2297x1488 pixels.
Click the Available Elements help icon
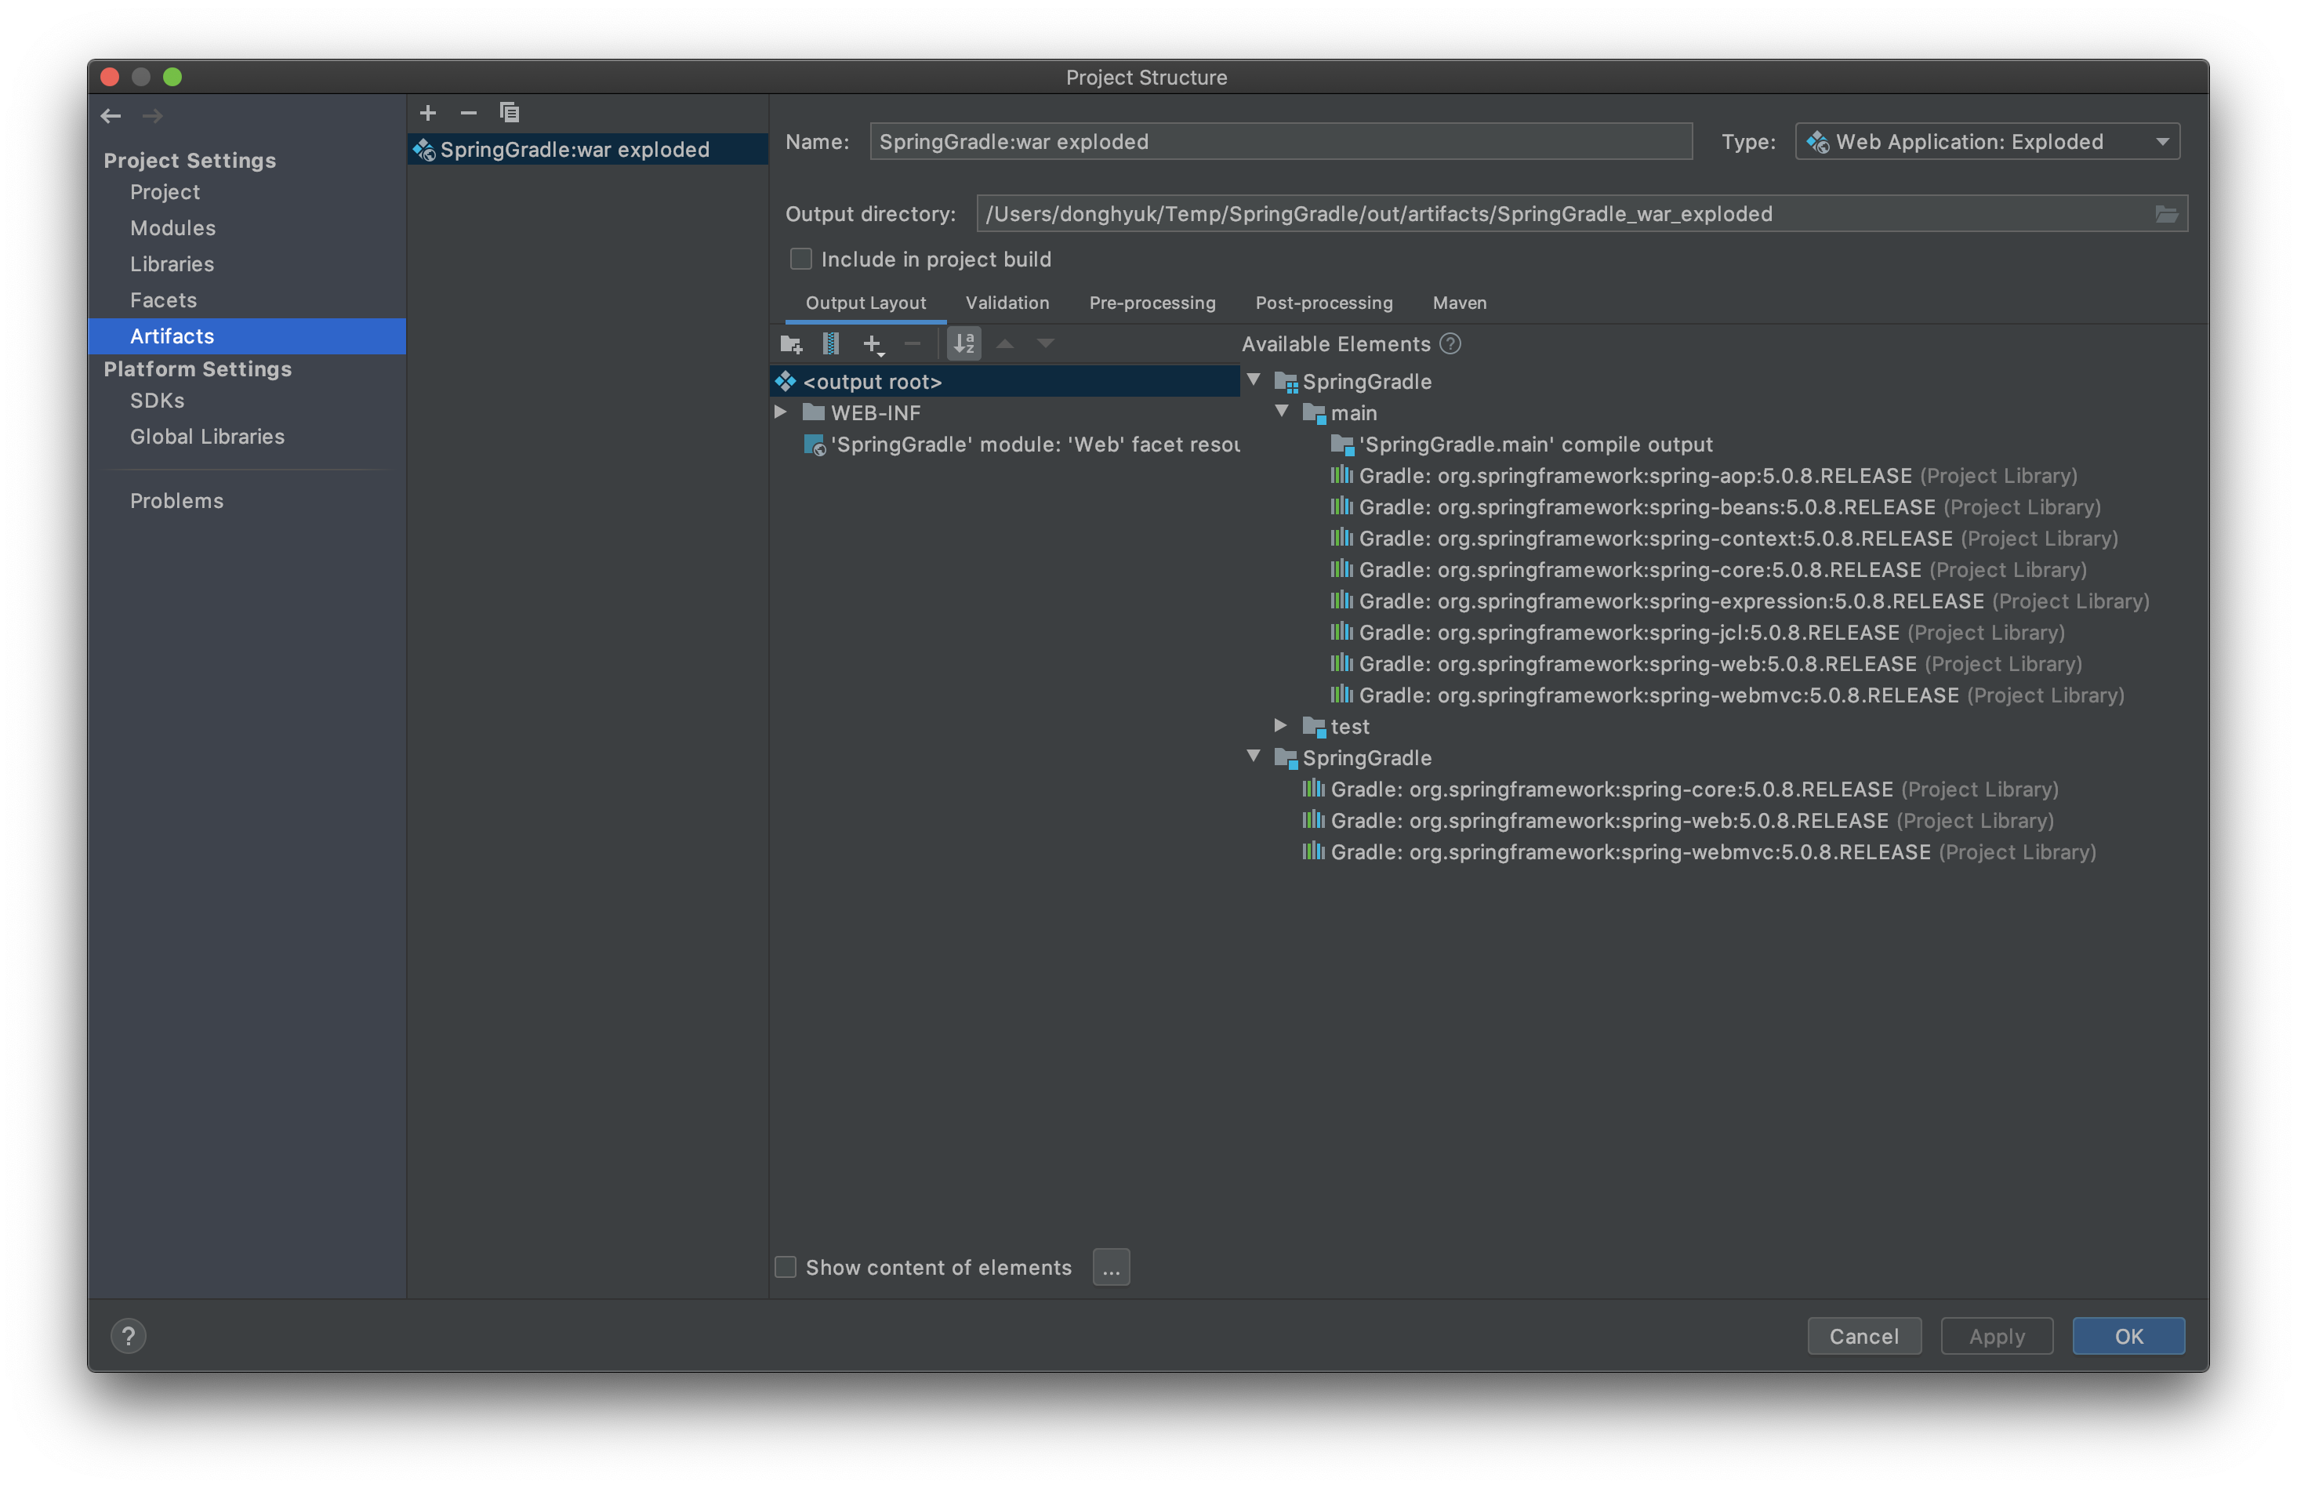(1450, 343)
